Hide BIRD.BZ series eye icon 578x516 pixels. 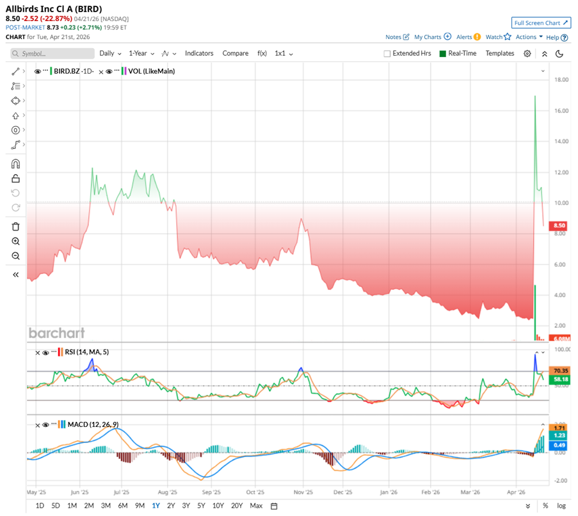coord(37,72)
